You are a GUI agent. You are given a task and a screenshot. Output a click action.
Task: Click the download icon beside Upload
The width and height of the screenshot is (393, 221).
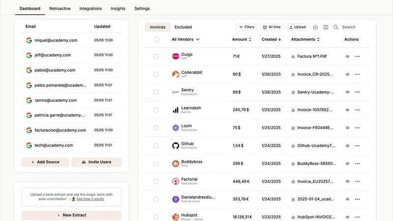[x=315, y=27]
